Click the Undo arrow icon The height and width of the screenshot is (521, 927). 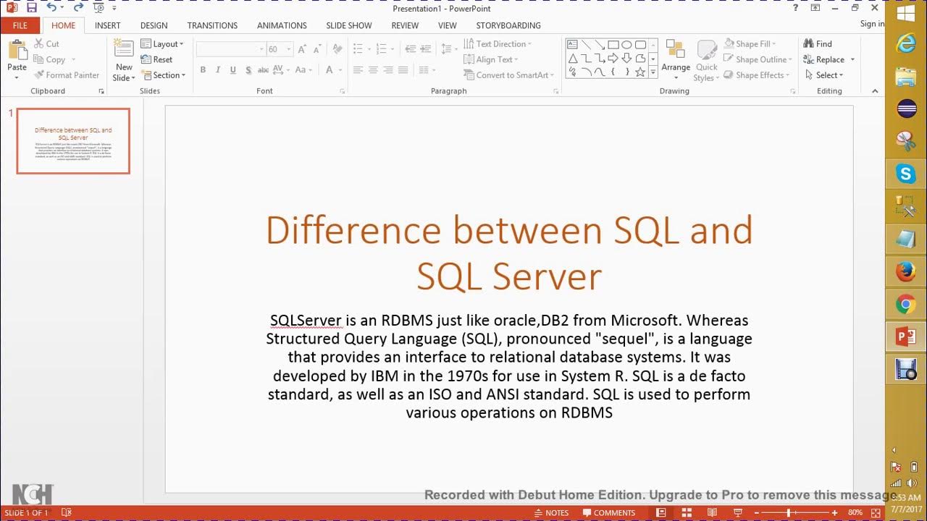click(x=51, y=8)
